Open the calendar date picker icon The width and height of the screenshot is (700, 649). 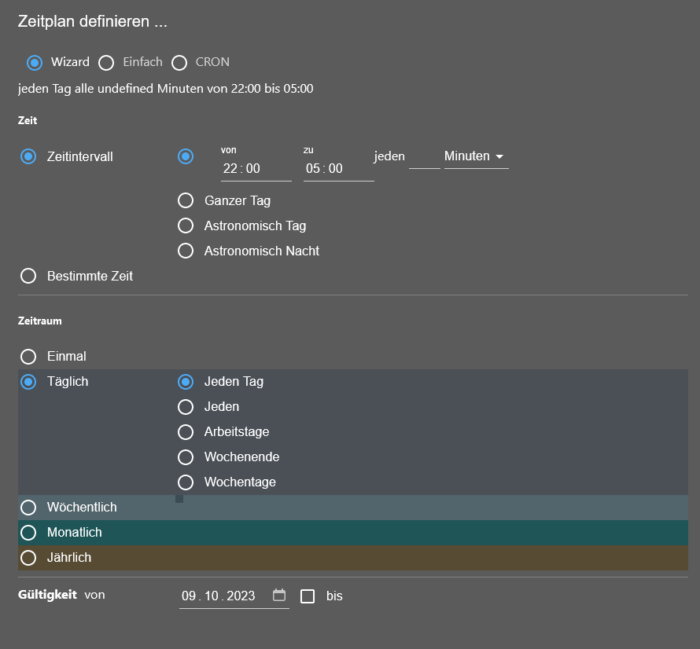click(x=279, y=595)
